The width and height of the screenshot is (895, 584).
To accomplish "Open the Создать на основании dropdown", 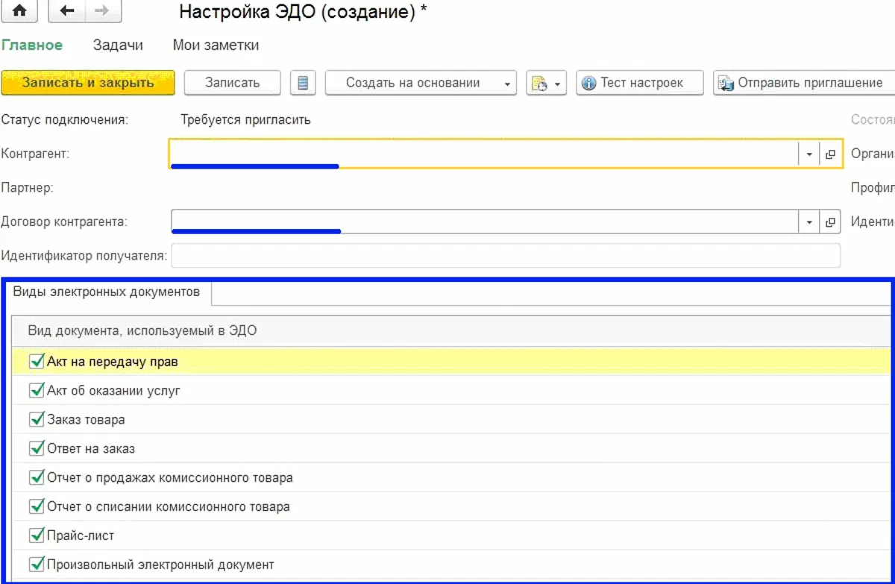I will click(421, 83).
